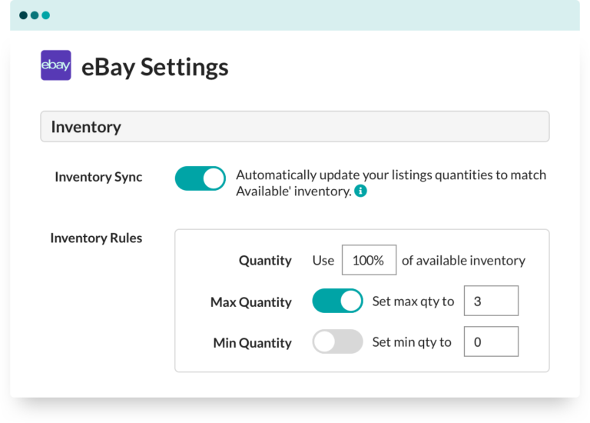Click the 100% quantity percentage field

click(369, 260)
